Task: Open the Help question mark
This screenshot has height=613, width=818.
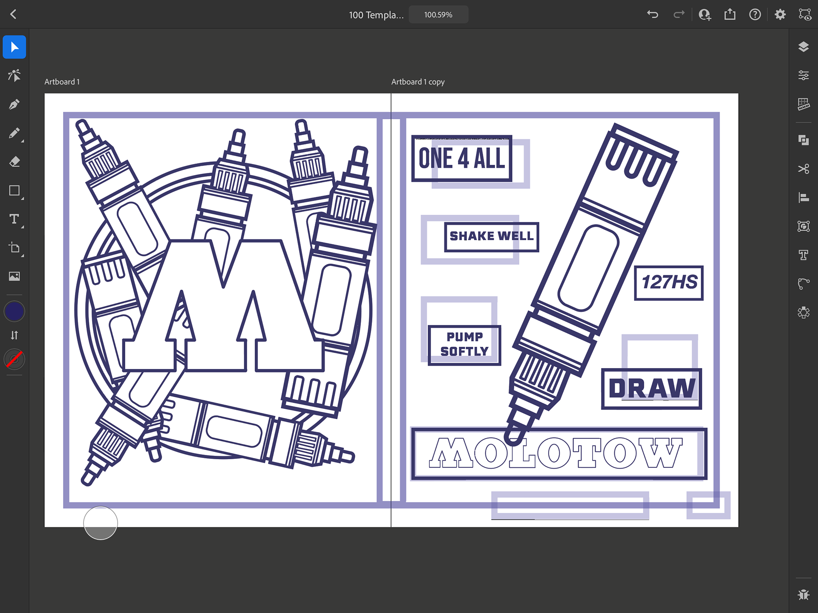Action: click(x=755, y=14)
